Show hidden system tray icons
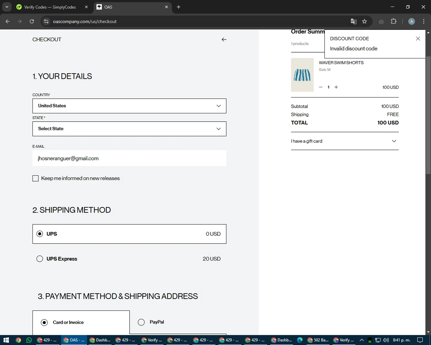 pyautogui.click(x=362, y=340)
